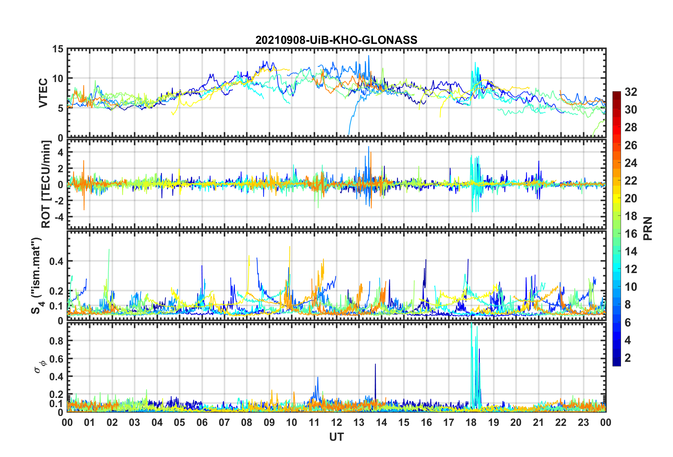
Task: Click the 5 tick on the VTEC axis
Action: point(60,108)
